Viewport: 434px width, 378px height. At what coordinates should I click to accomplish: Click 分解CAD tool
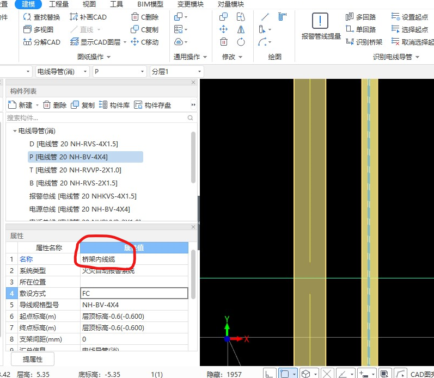42,42
